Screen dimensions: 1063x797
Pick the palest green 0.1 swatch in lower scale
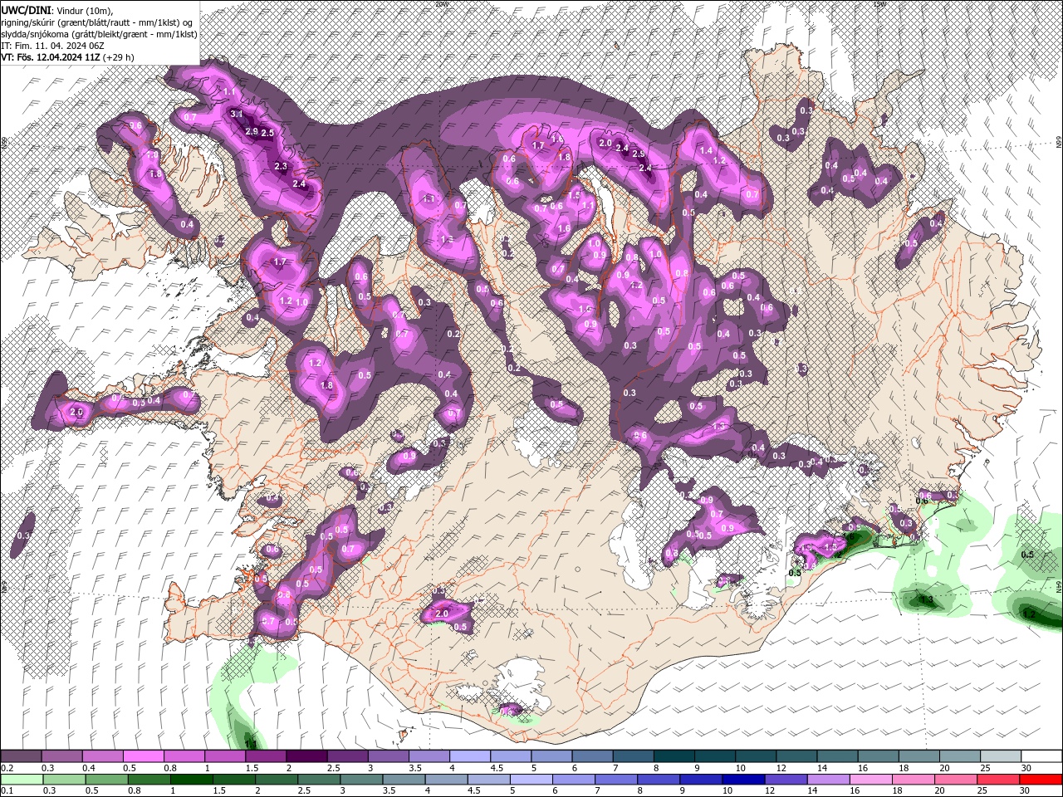coord(22,780)
